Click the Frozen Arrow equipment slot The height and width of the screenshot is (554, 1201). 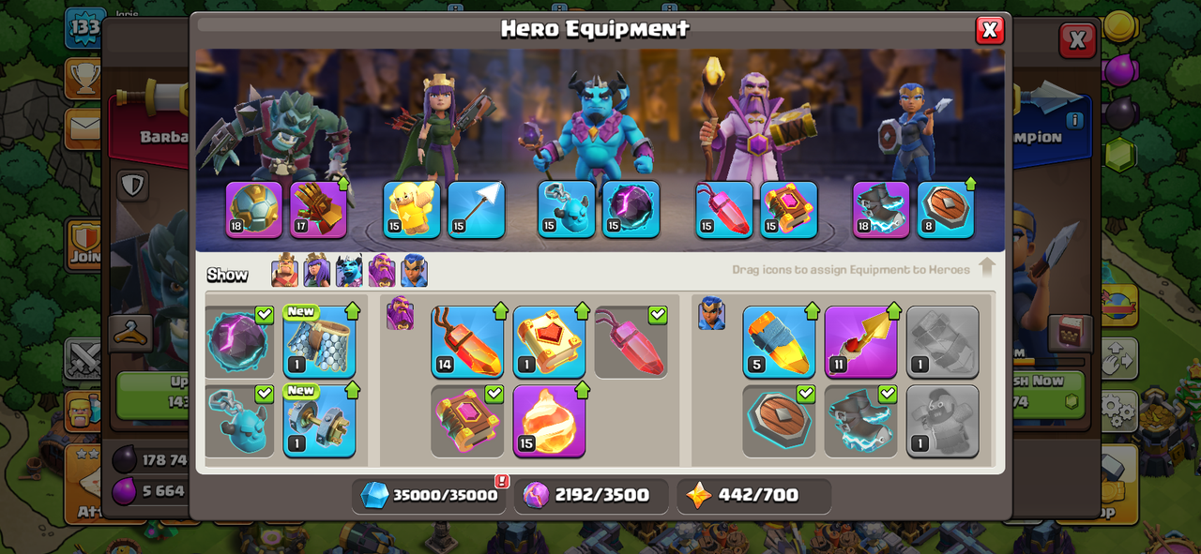476,209
